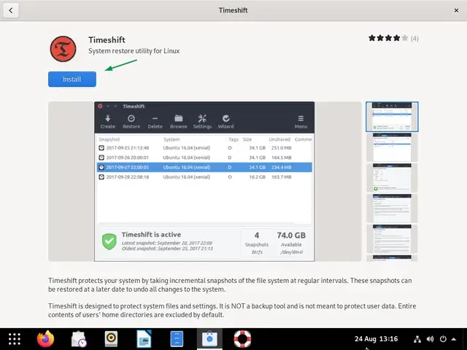Click Wizard icon in screenshot toolbar
Screen dimensions: 467x350
[225, 122]
